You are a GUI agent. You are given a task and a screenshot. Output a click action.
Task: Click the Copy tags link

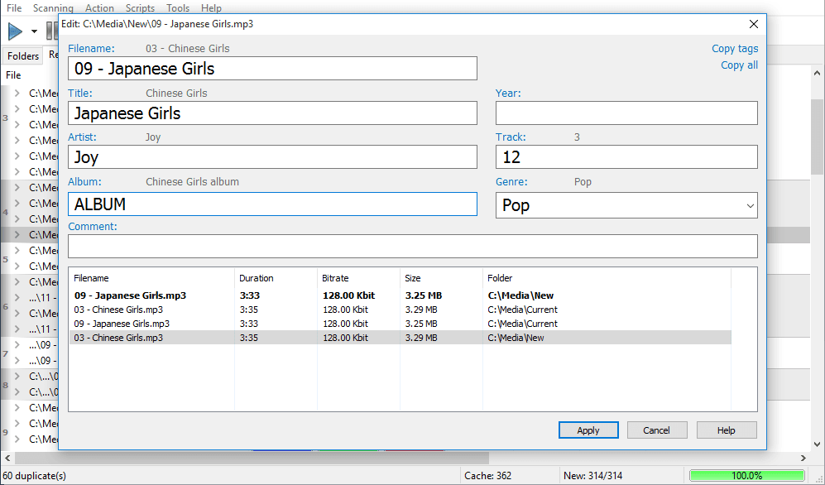coord(735,48)
